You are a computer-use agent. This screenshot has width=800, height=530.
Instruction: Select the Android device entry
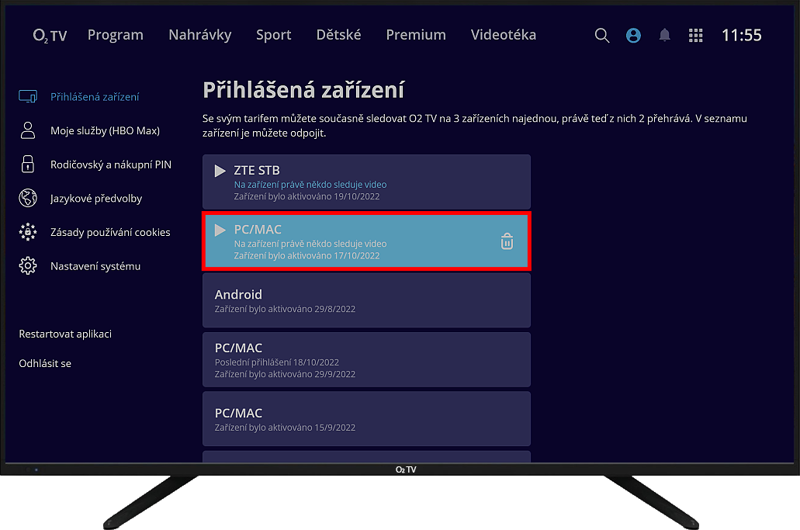coord(366,300)
